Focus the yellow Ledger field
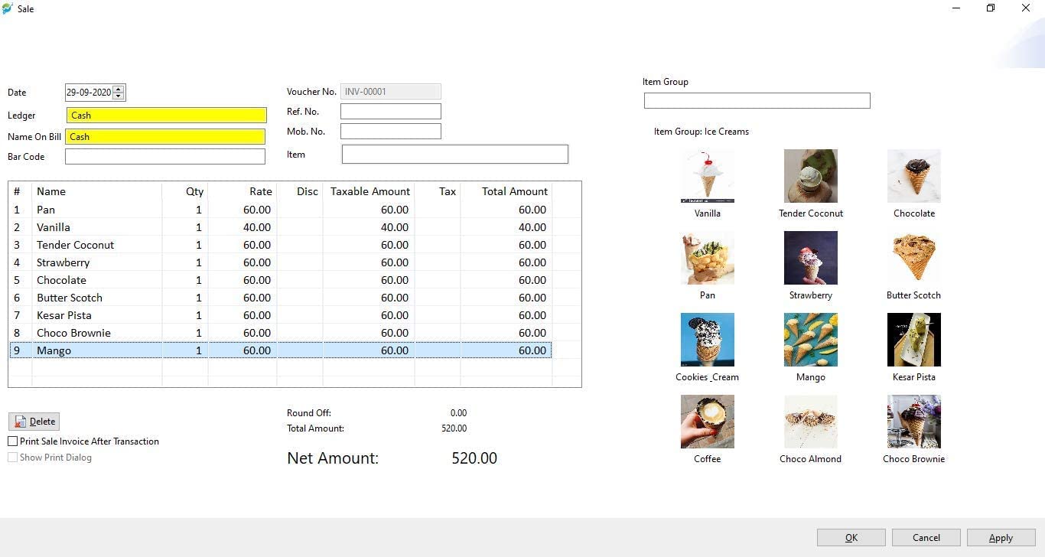The image size is (1045, 557). (x=166, y=116)
